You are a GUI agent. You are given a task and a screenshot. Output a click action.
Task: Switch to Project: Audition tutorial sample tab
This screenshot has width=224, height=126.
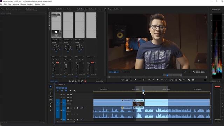[11, 9]
